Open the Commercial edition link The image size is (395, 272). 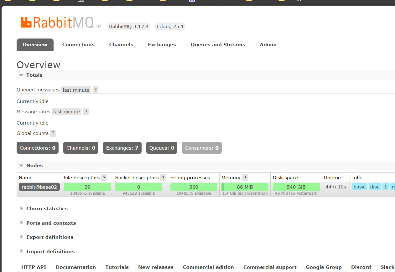208,267
